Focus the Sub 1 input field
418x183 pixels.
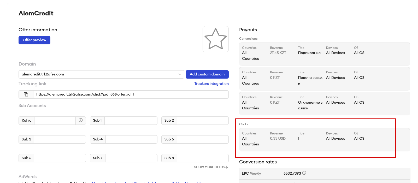point(131,121)
